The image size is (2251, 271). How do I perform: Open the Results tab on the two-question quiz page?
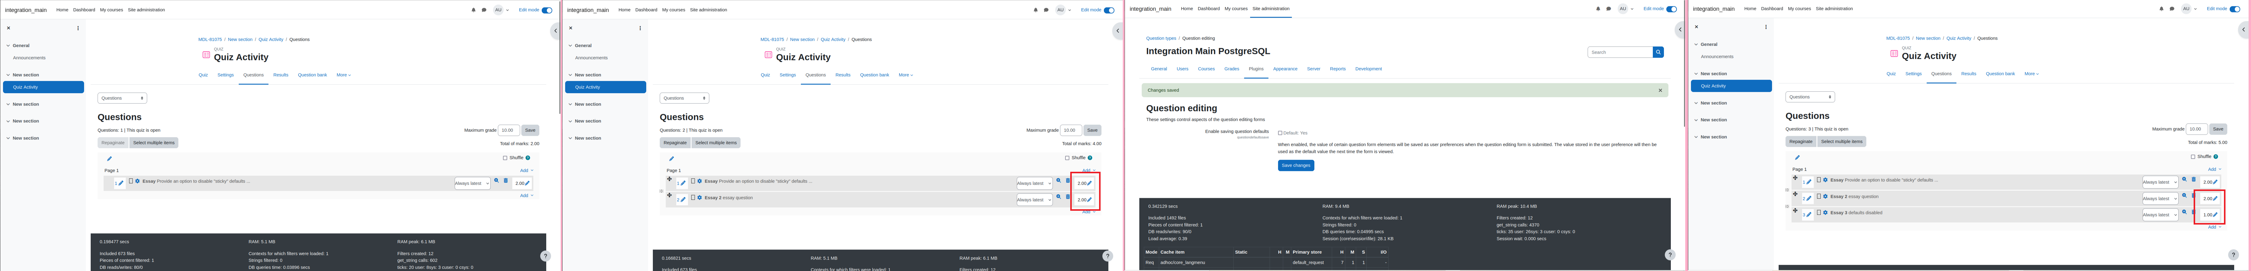[842, 75]
